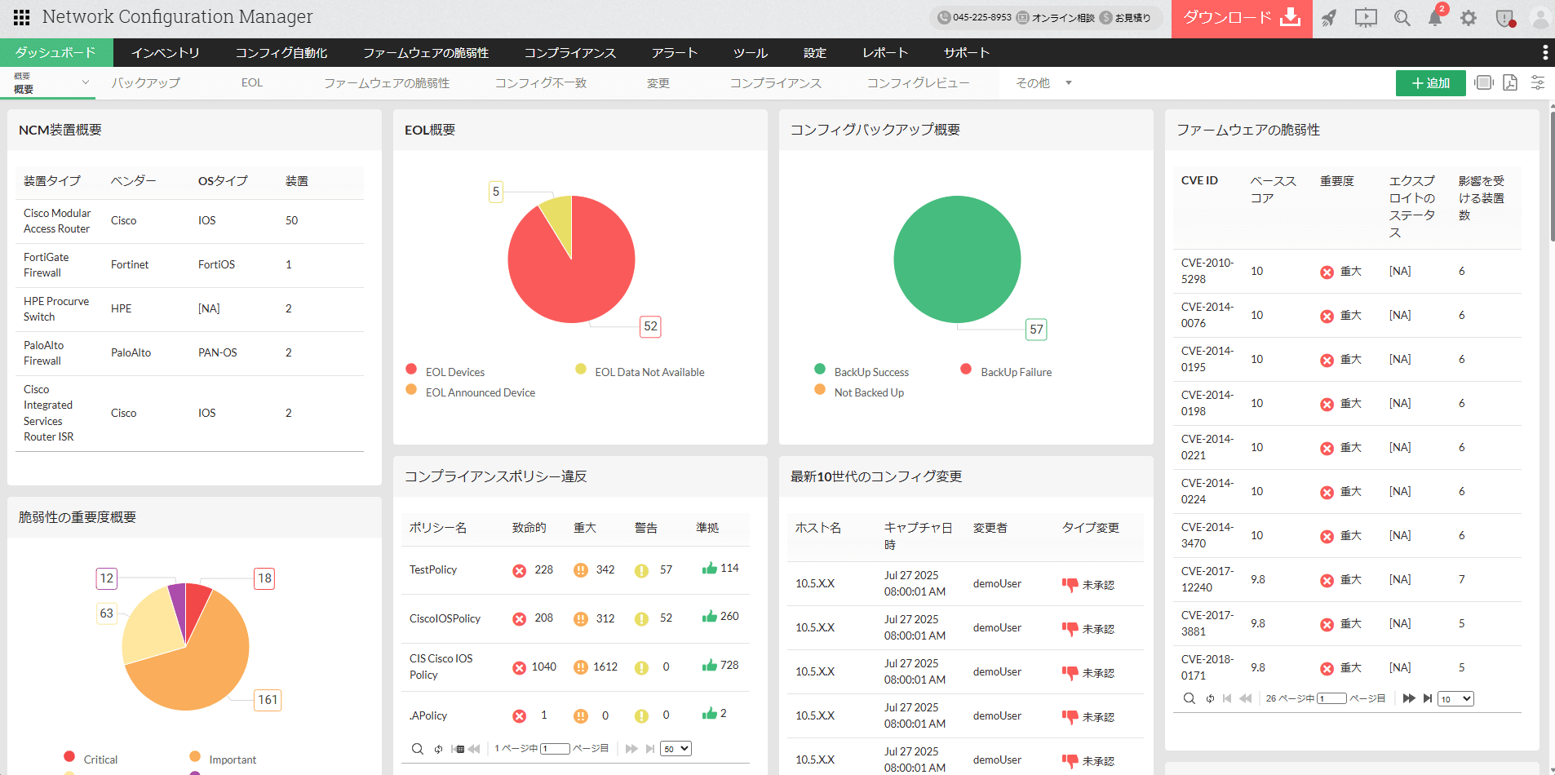
Task: Click the green 追加 button
Action: (1430, 82)
